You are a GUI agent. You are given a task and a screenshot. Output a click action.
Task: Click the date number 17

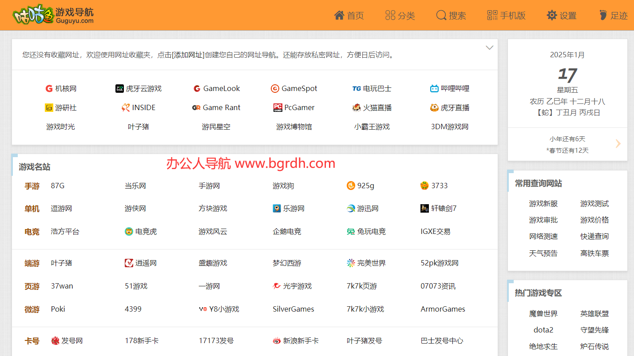(567, 74)
